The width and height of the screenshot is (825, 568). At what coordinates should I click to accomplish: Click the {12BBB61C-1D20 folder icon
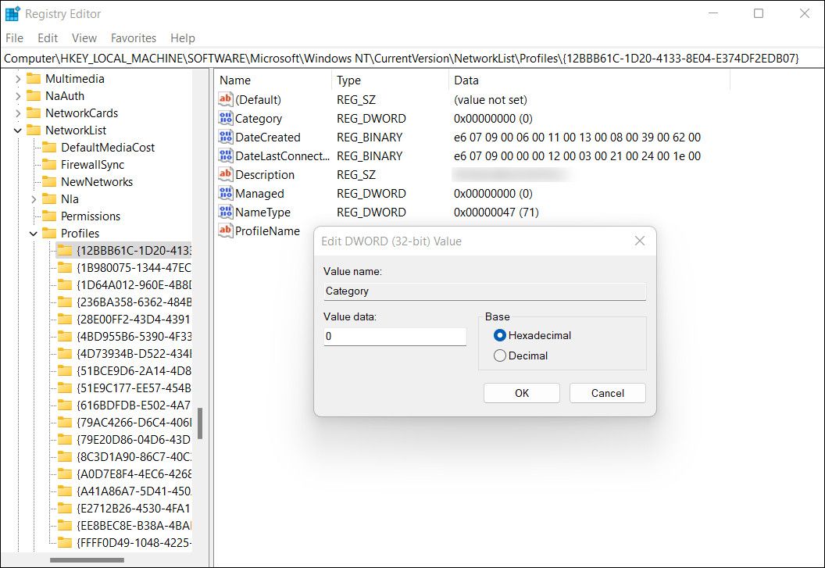coord(65,251)
